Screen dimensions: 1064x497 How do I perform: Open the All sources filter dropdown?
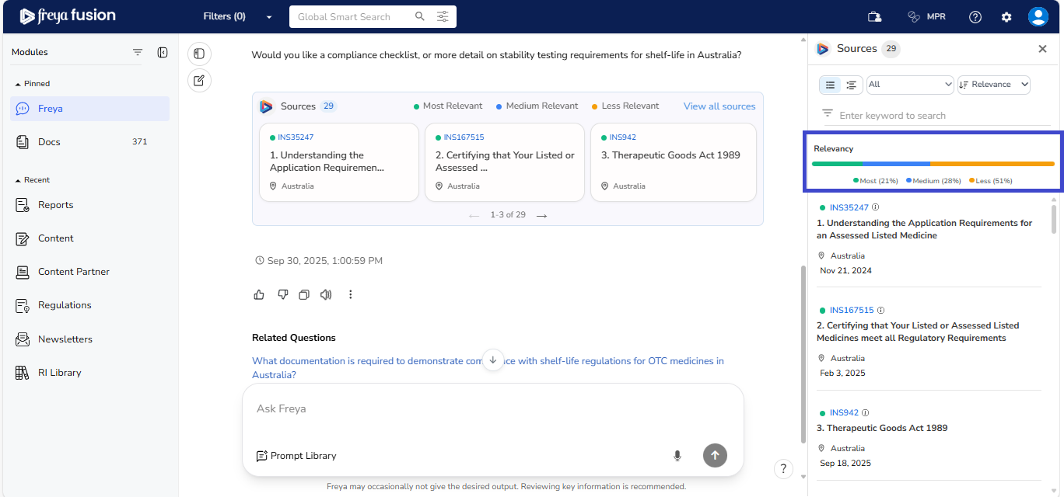click(x=910, y=85)
